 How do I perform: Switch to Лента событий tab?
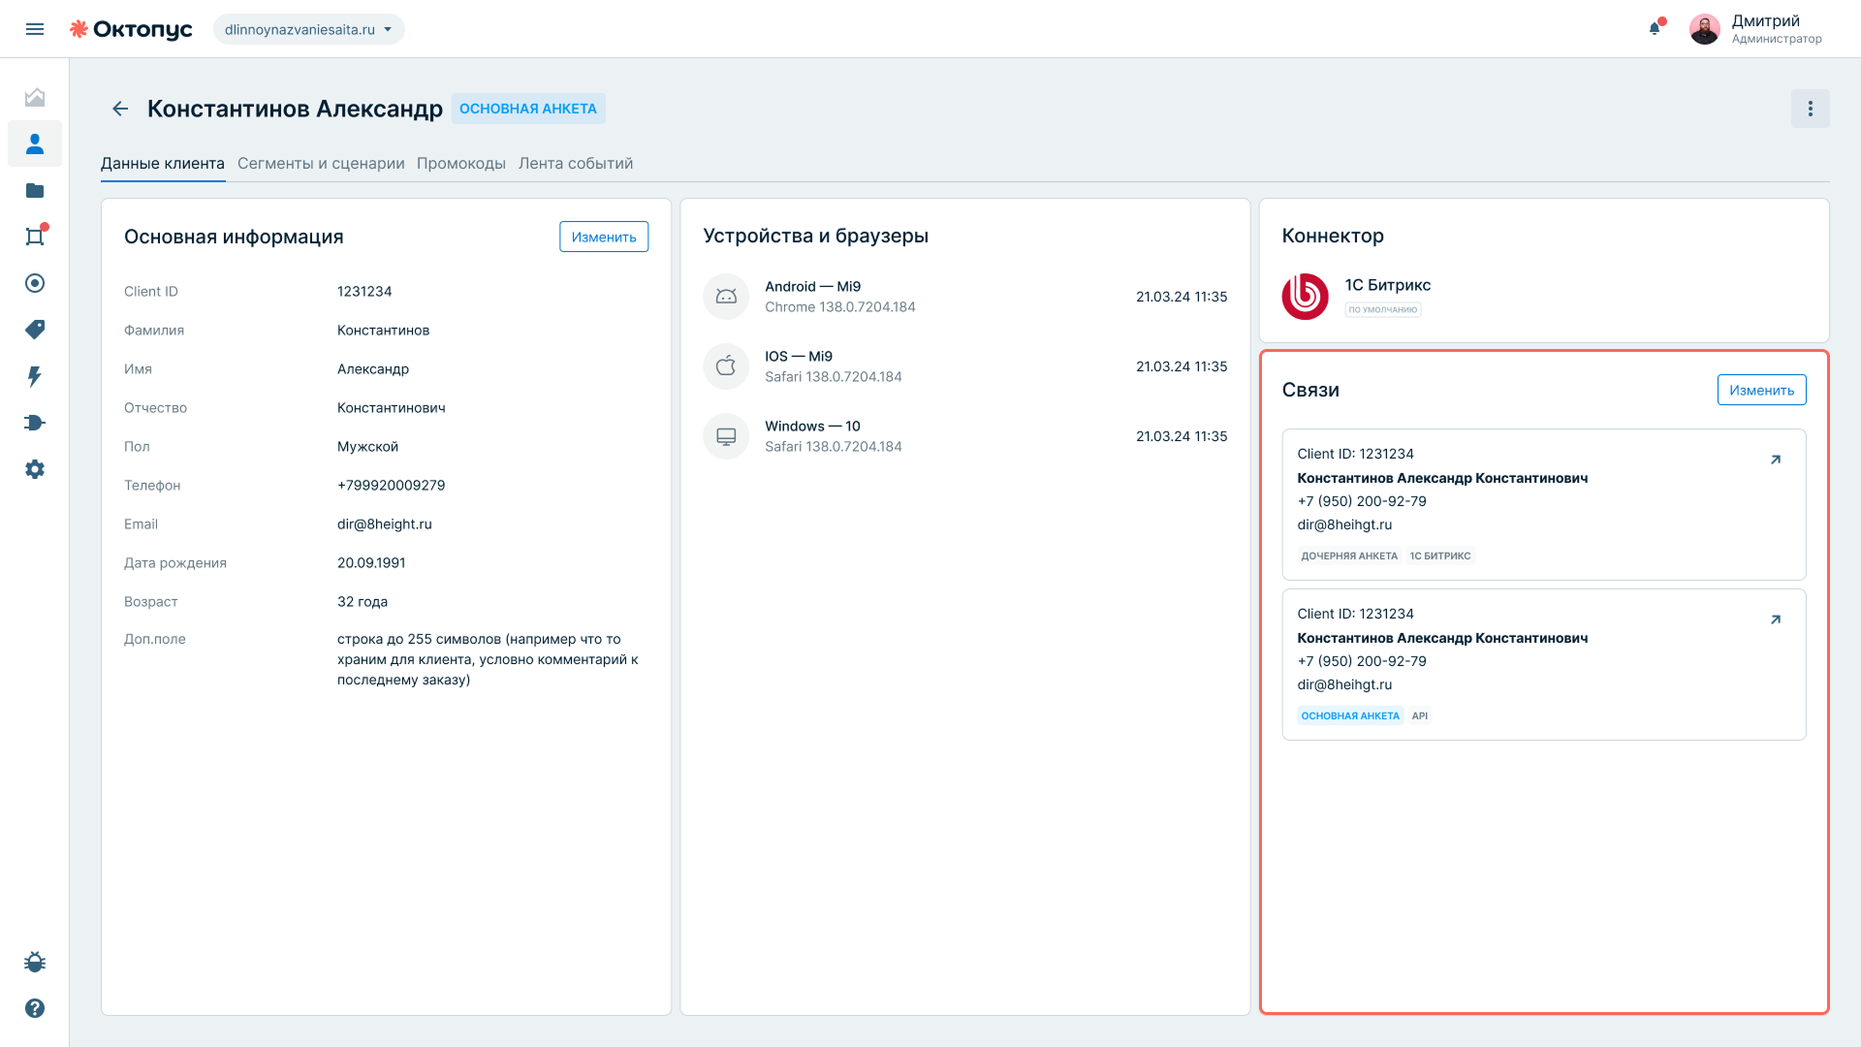click(576, 163)
